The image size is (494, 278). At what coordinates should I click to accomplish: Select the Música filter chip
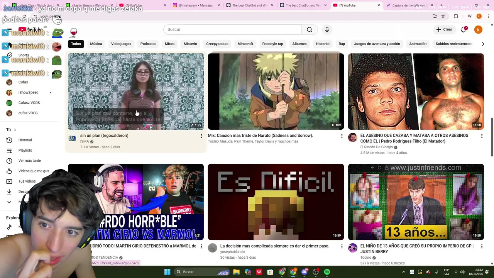(x=96, y=44)
